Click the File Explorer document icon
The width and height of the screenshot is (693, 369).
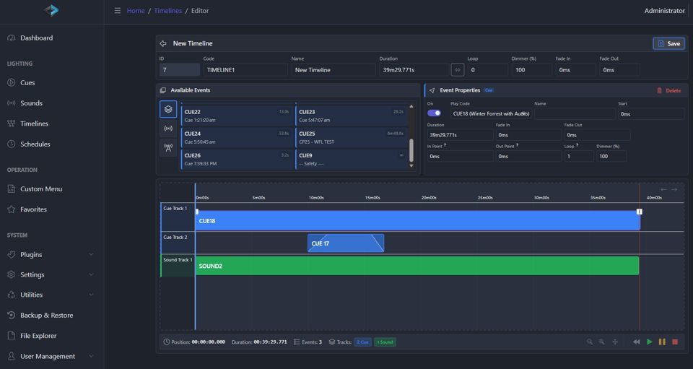(12, 336)
